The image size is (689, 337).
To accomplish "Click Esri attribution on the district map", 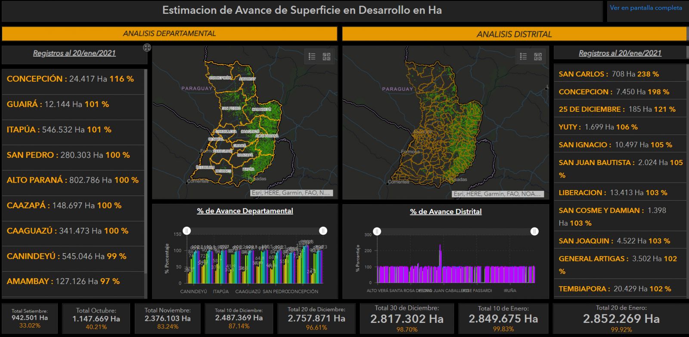I will pos(497,194).
